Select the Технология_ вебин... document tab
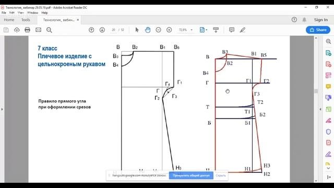 (x=58, y=20)
